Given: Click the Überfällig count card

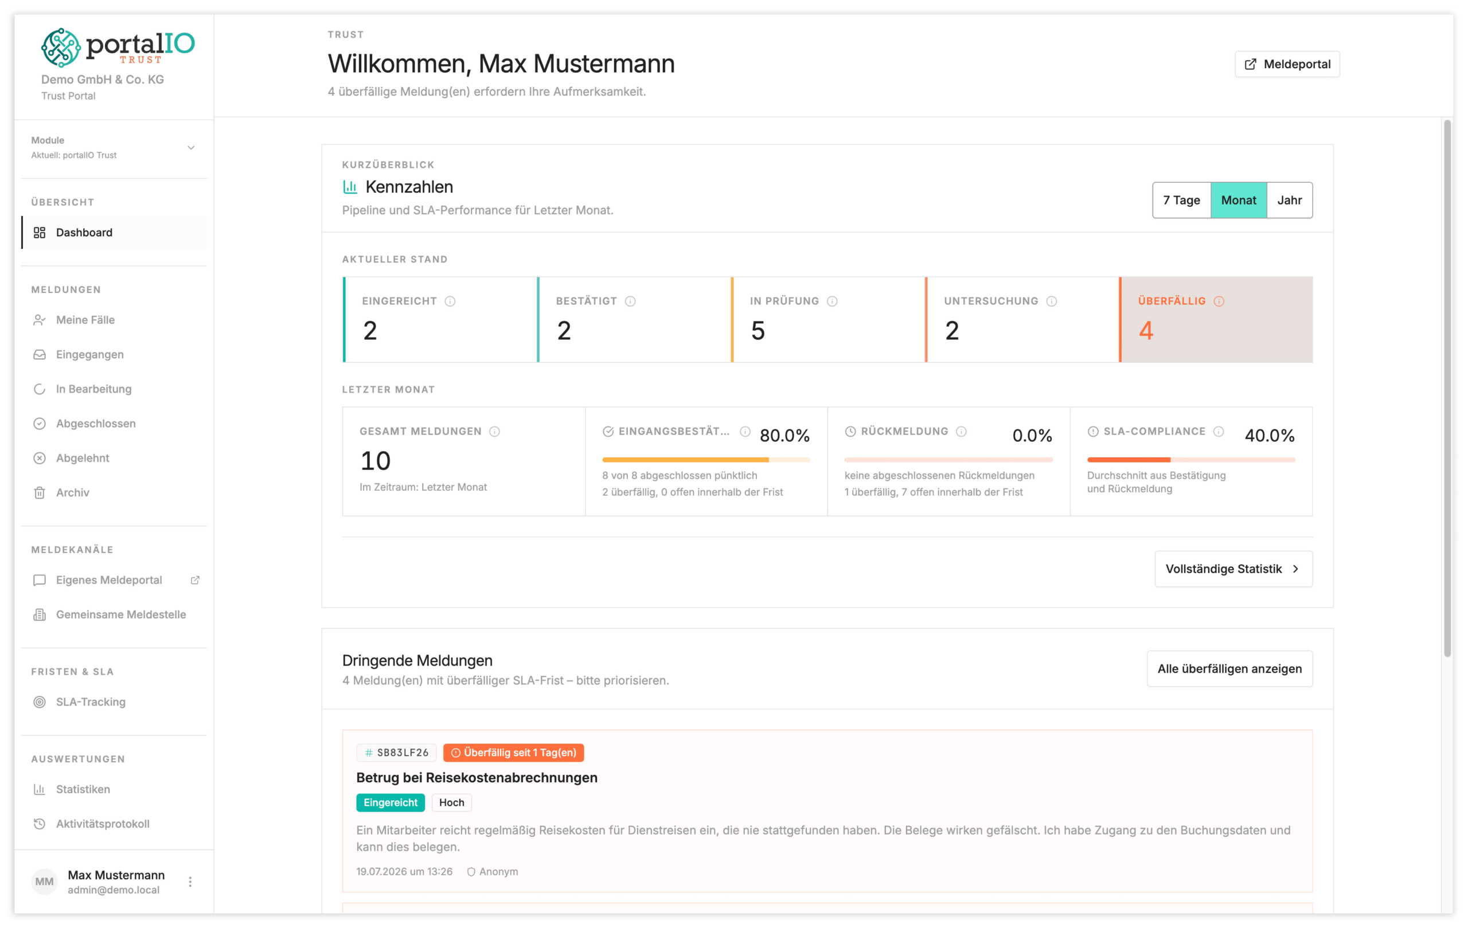Looking at the screenshot, I should pos(1216,320).
